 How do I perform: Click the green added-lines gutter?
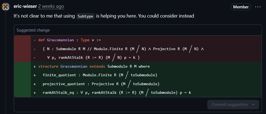22,80
